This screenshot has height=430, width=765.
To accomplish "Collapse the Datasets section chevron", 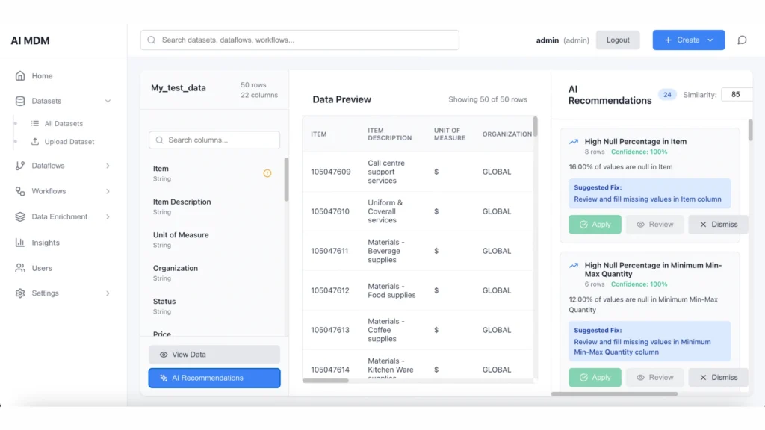I will [108, 102].
